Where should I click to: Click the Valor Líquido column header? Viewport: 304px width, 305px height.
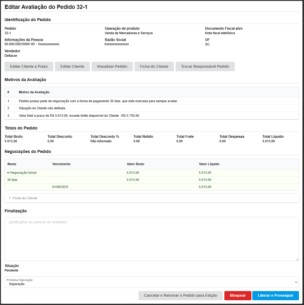click(209, 164)
